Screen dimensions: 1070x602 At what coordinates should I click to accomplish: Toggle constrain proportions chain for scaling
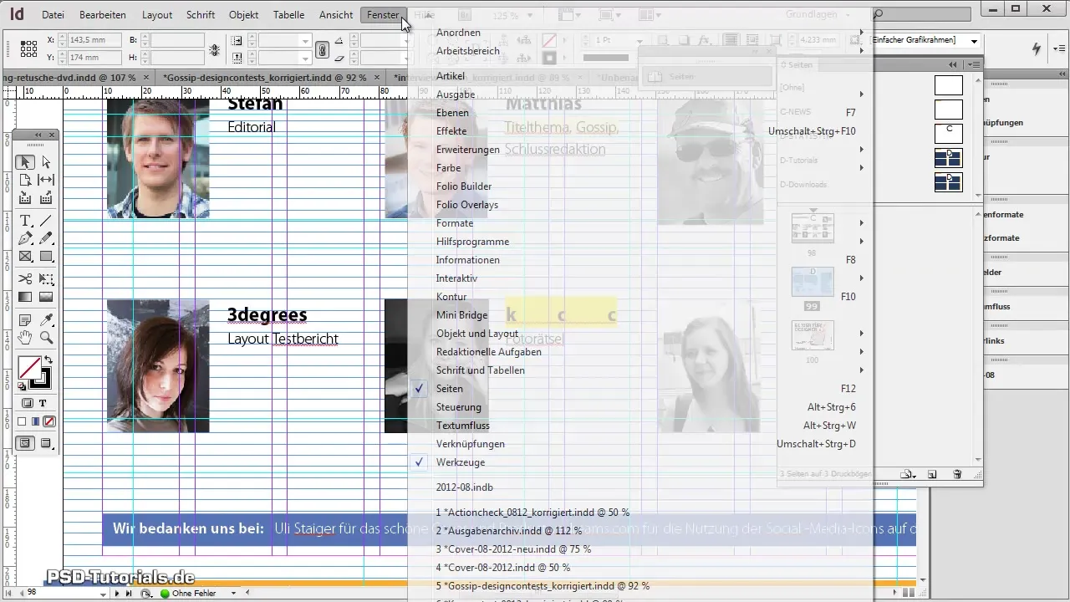point(322,49)
